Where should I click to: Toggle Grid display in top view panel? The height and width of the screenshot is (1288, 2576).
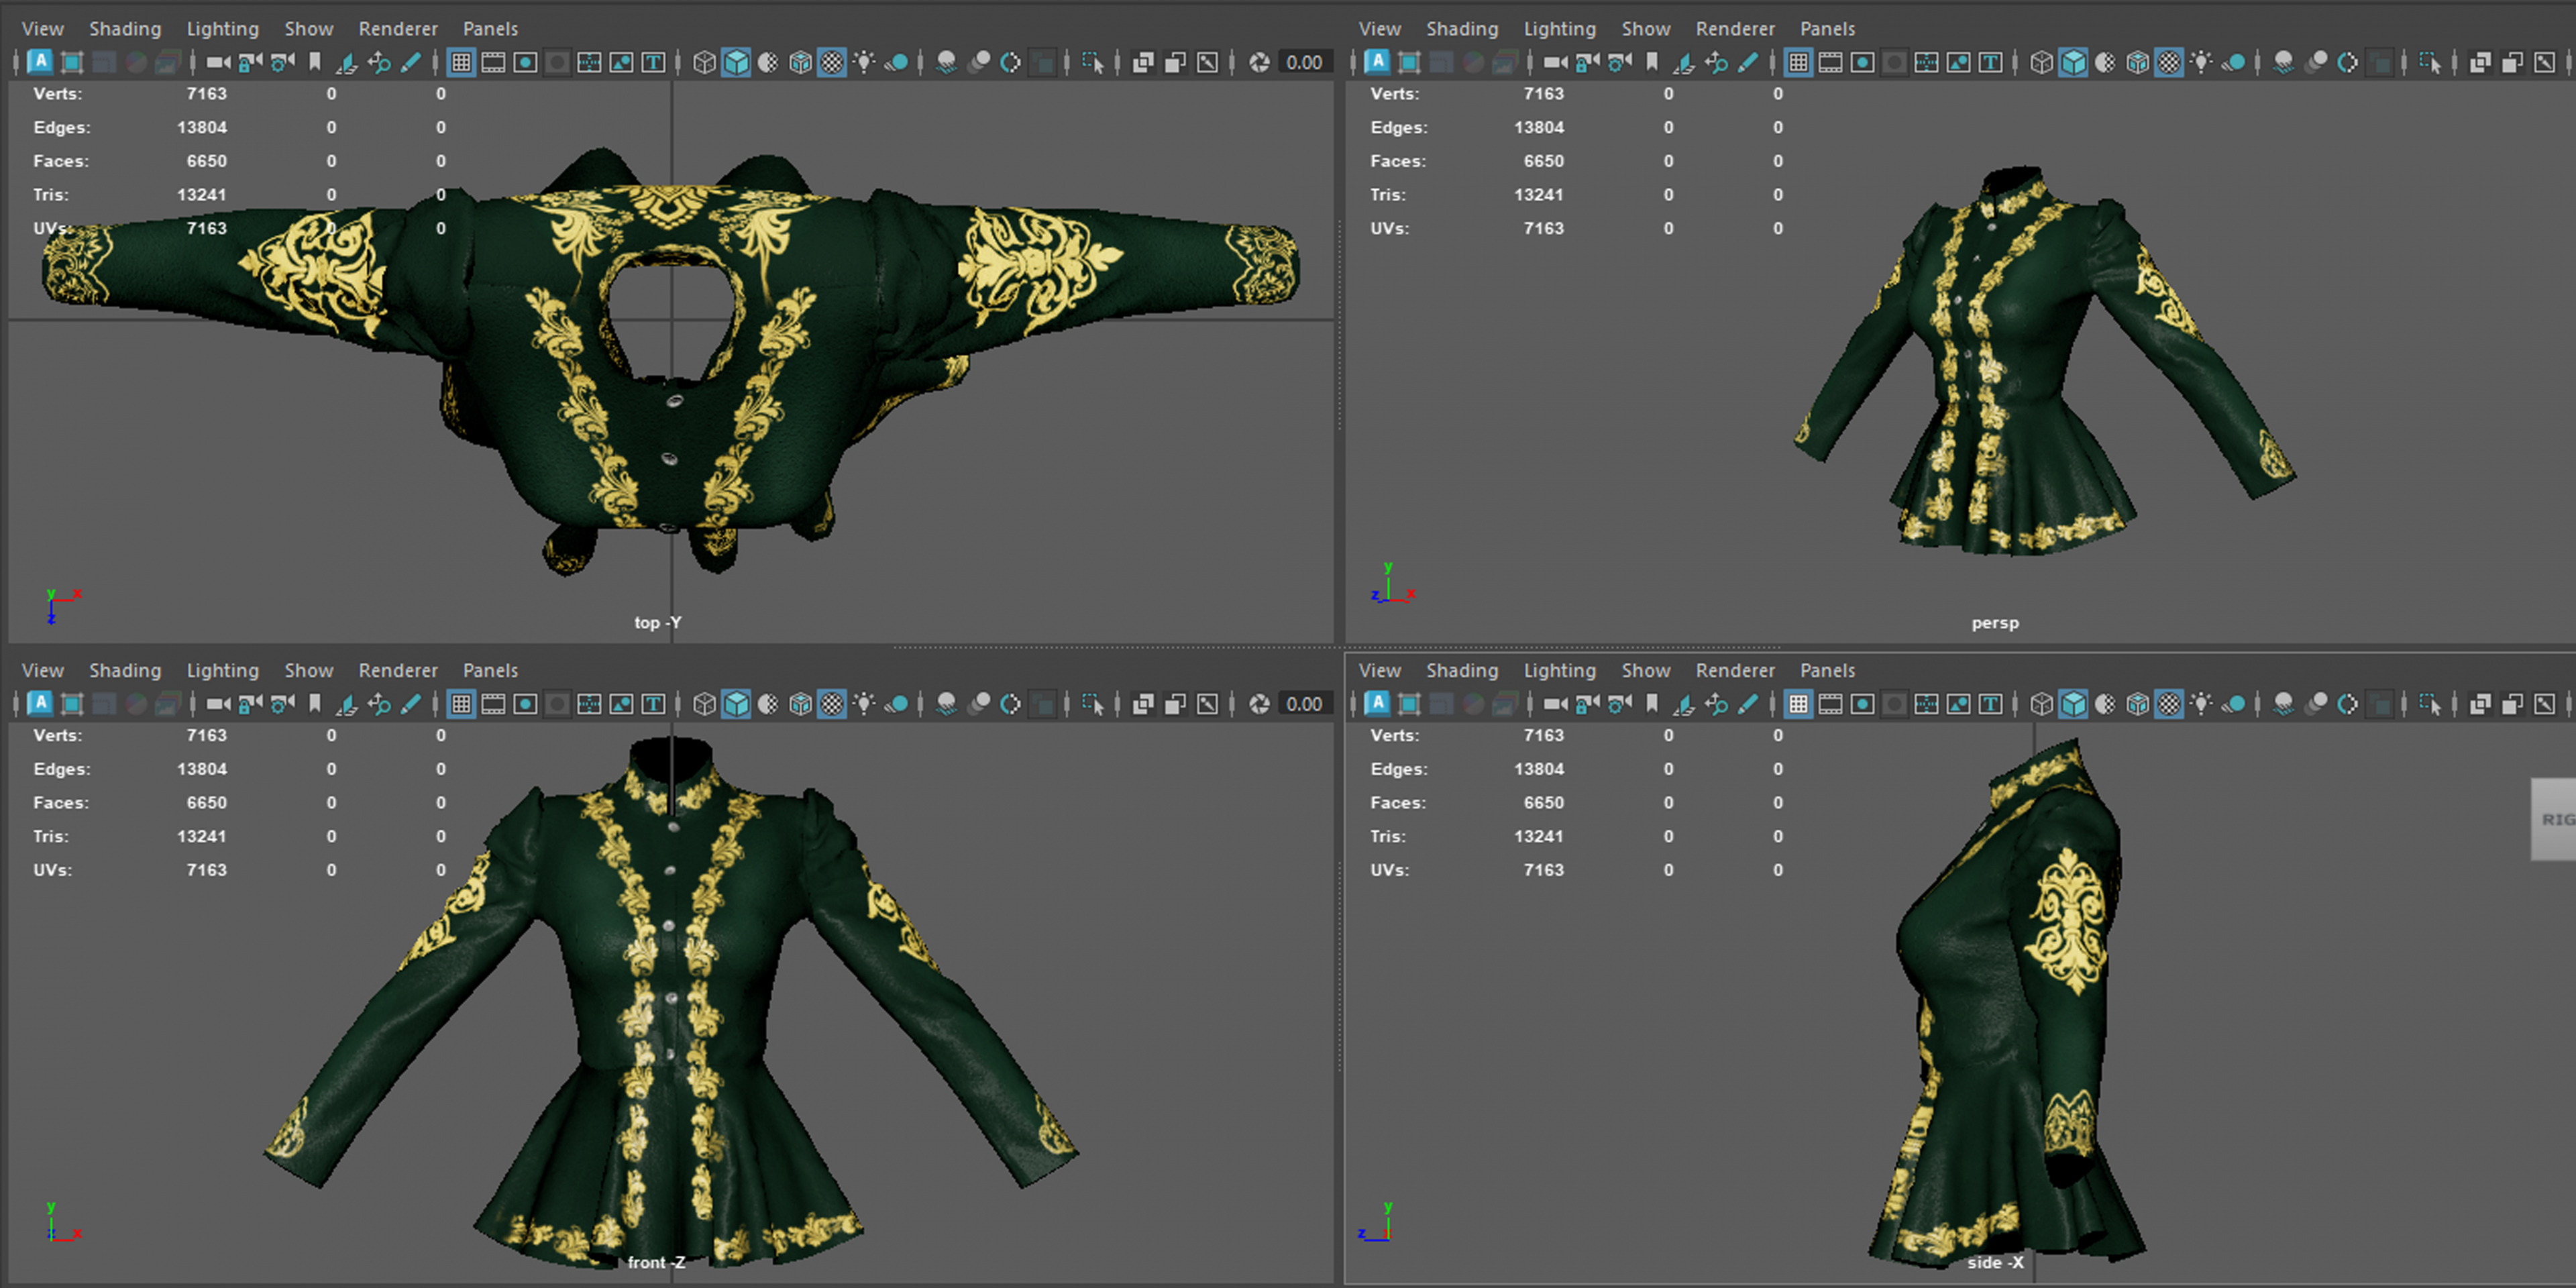461,62
